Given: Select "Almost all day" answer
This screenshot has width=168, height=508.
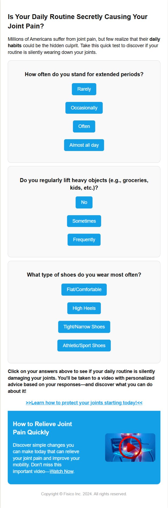Looking at the screenshot, I should coord(84,145).
